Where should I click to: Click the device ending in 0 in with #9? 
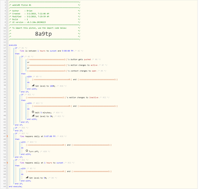pyautogui.click(x=52, y=79)
